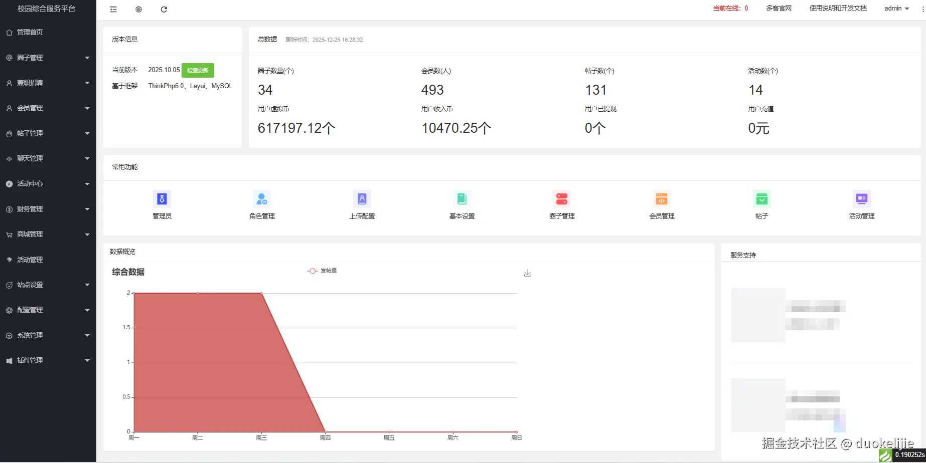Expand the 站点设置 sidebar arrow
Viewport: 926px width, 463px height.
[87, 285]
